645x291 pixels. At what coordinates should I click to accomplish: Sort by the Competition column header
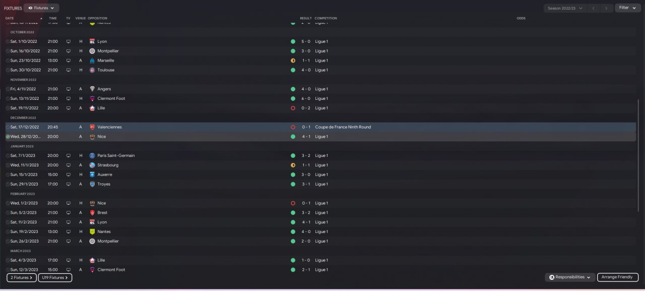326,18
